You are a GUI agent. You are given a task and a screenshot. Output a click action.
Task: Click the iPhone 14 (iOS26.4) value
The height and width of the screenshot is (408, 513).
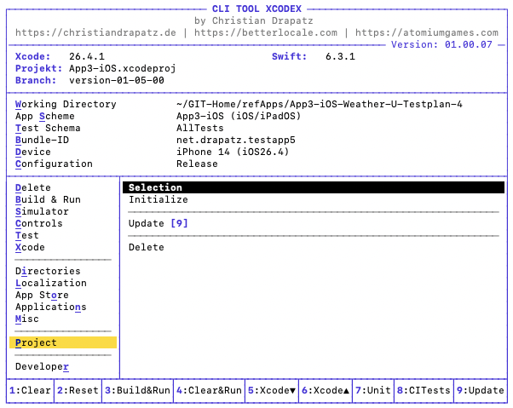click(233, 152)
